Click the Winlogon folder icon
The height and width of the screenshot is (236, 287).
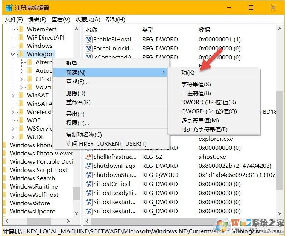coord(22,54)
